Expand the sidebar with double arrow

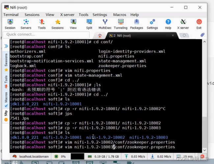(6, 46)
